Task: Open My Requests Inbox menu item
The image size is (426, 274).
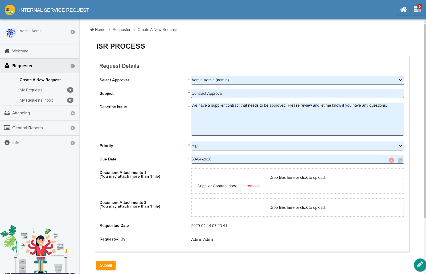Action: tap(36, 100)
